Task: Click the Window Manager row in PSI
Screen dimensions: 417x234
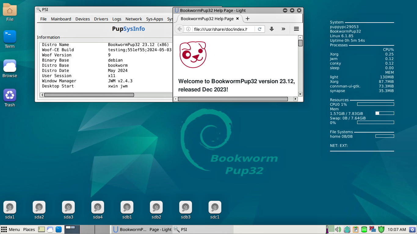Action: pos(106,81)
